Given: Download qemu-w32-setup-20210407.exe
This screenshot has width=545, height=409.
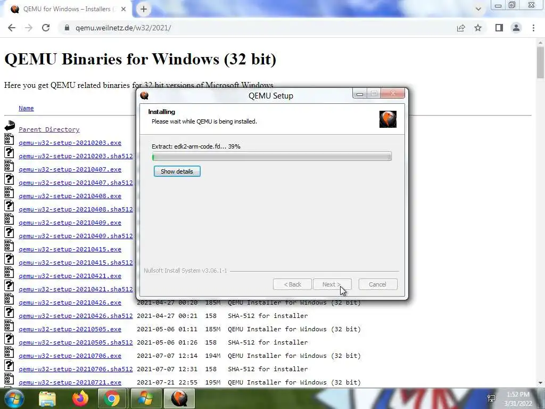Looking at the screenshot, I should pyautogui.click(x=70, y=169).
